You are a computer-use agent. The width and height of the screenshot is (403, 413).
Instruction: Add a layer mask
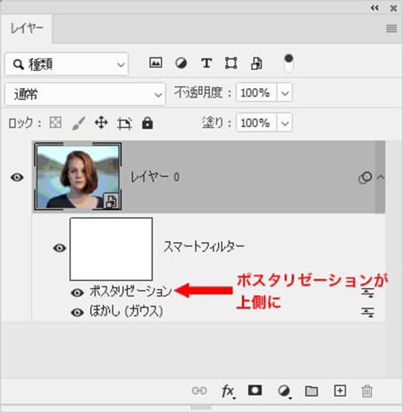coord(255,390)
